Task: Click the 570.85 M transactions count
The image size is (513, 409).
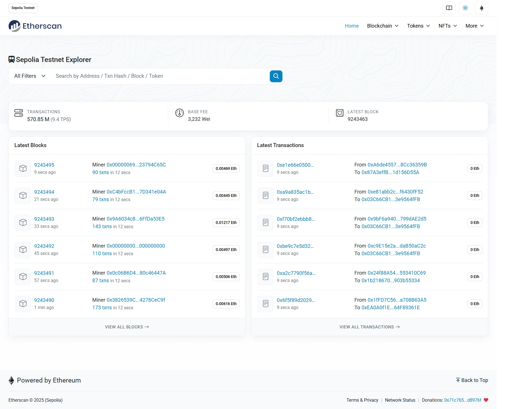Action: click(x=38, y=119)
